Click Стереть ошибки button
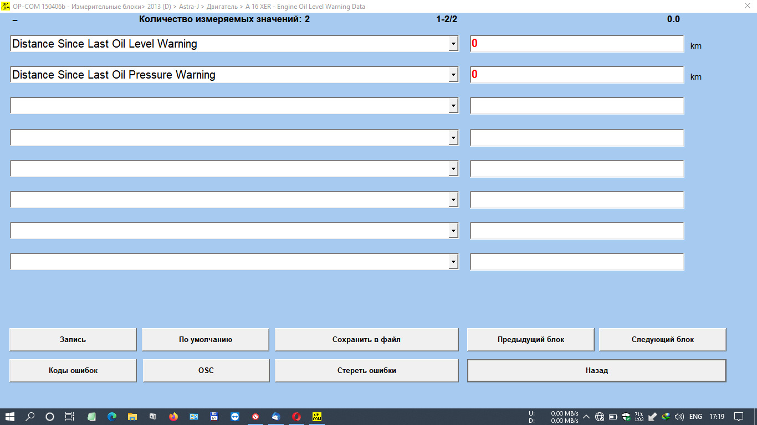Screen dimensions: 757x425 click(367, 371)
